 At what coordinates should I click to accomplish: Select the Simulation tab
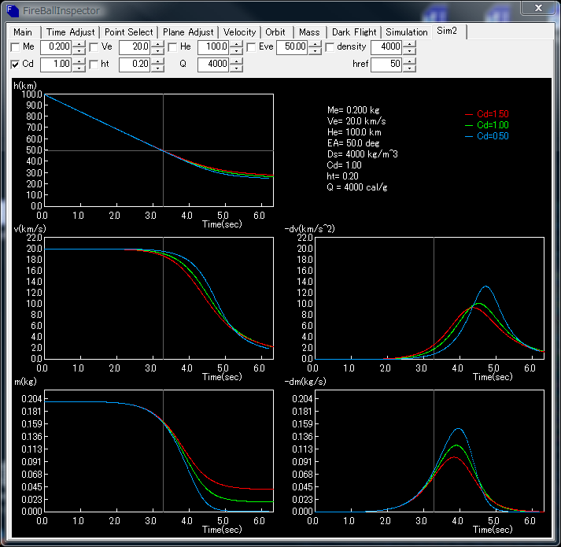(407, 32)
